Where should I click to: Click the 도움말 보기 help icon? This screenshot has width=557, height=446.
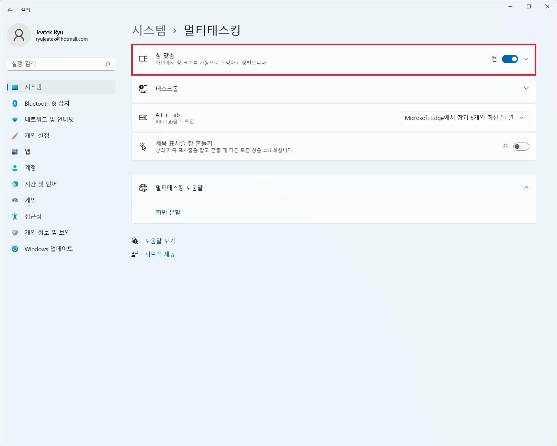coord(135,241)
